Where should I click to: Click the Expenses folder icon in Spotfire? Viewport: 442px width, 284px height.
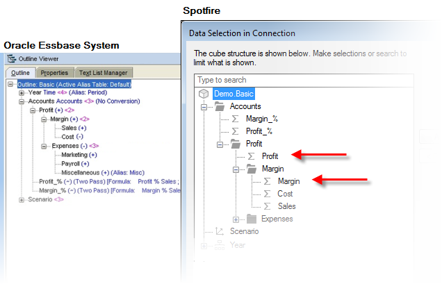[252, 219]
